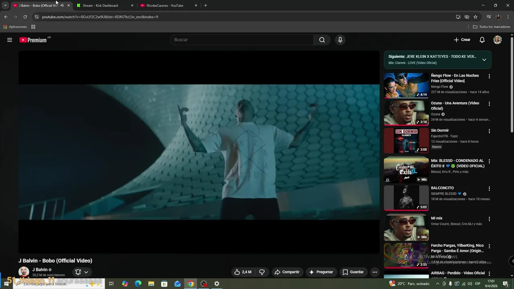This screenshot has height=289, width=514.
Task: Like the J Balvin video
Action: point(243,272)
